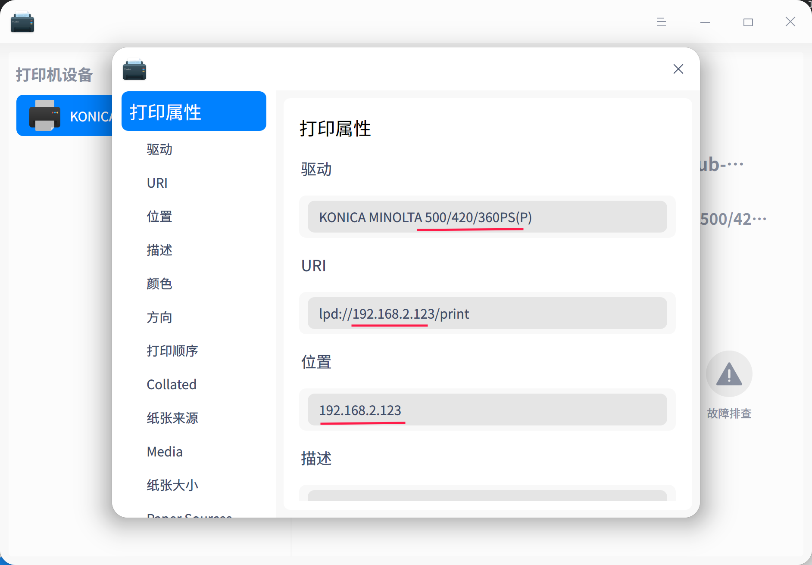Click the printer app icon in main title bar
812x565 pixels.
[x=22, y=22]
